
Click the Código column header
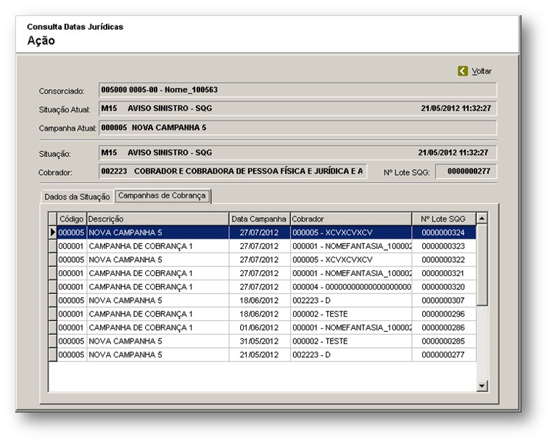pos(72,219)
